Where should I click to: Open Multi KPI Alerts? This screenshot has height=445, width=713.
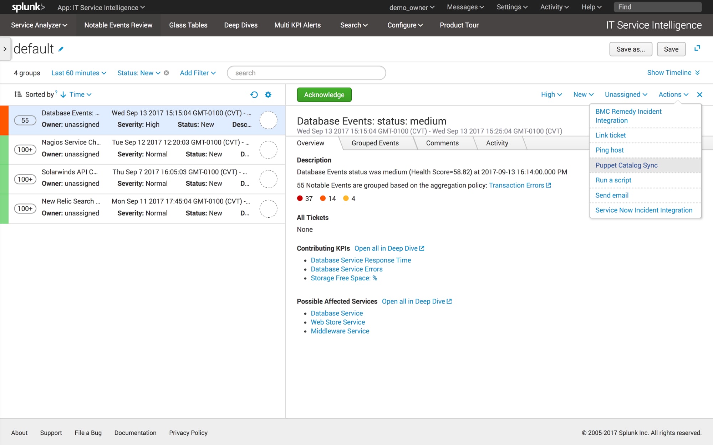pos(297,25)
